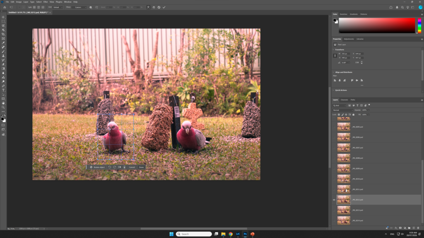Image resolution: width=424 pixels, height=238 pixels.
Task: Select the _MG_8210.psd layer thumbnail
Action: (344, 179)
